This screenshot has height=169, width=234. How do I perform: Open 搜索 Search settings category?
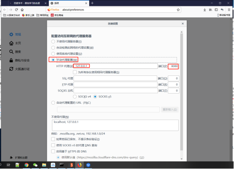coord(15,52)
